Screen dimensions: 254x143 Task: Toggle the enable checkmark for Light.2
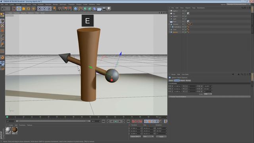click(186, 11)
